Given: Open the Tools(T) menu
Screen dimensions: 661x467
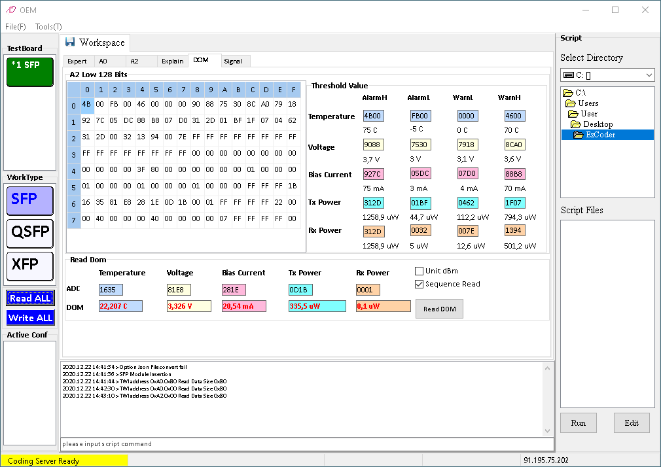Looking at the screenshot, I should [48, 27].
